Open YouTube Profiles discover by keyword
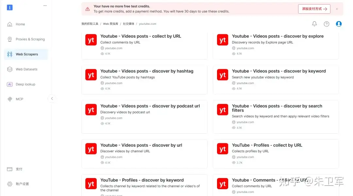This screenshot has height=196, width=353. coord(142,180)
